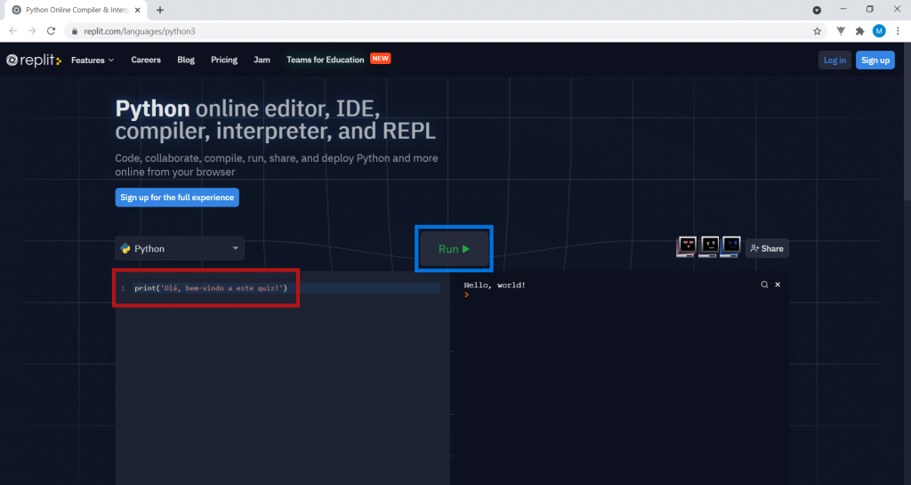Viewport: 911px width, 485px height.
Task: Click the Replit logo
Action: (34, 60)
